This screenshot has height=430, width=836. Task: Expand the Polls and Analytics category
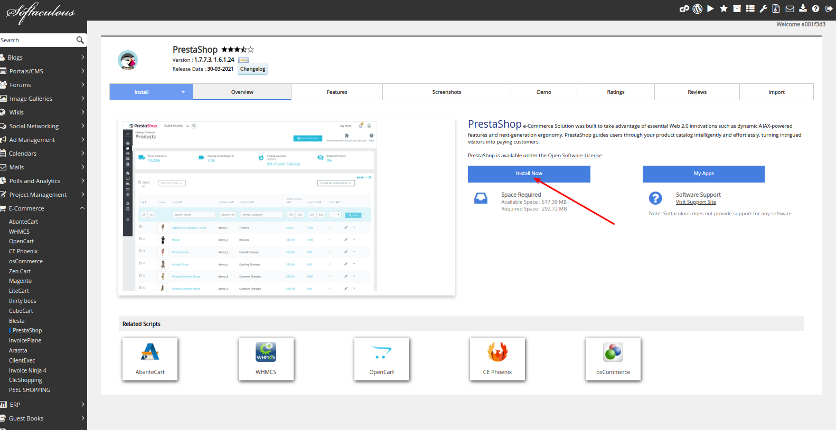coord(43,181)
